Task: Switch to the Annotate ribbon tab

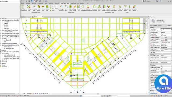Action: [x=28, y=4]
